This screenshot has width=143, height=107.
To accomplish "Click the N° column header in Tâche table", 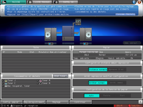I will coord(4,52).
